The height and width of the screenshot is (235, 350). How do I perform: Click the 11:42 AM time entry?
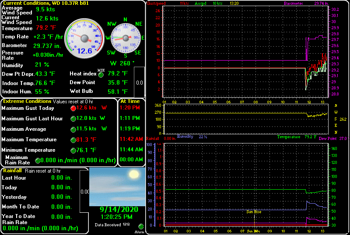tap(131, 139)
